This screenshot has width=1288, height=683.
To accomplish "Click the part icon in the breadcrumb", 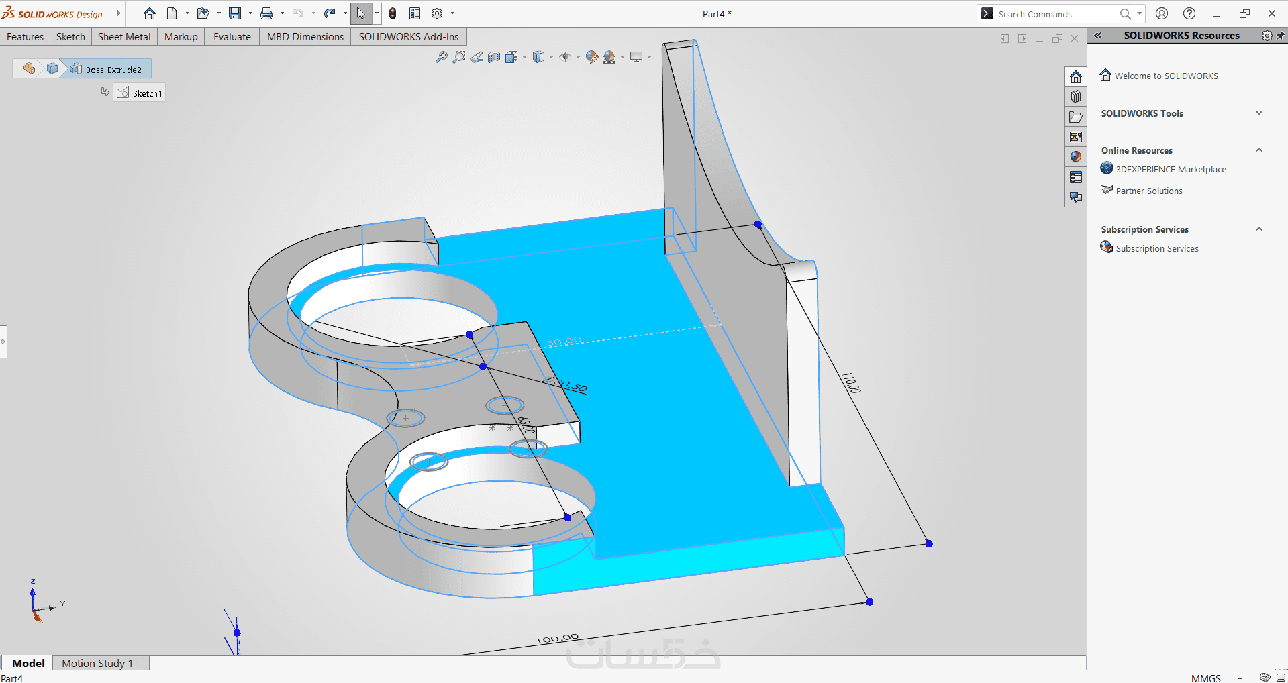I will (29, 68).
